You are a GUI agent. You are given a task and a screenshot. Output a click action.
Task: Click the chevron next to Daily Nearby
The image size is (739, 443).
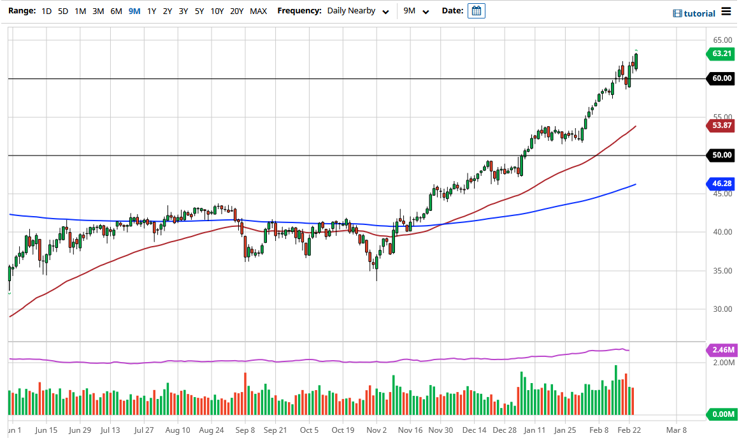tap(385, 11)
